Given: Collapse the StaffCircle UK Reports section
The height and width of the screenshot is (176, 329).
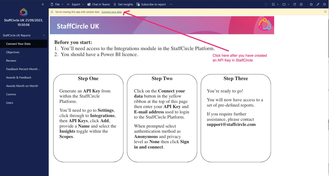Looking at the screenshot, I should point(44,35).
